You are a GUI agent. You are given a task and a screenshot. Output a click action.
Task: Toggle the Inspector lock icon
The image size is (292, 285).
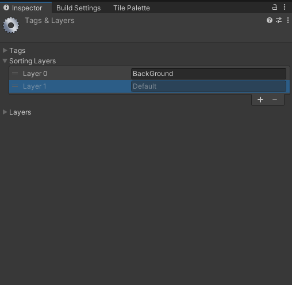275,7
